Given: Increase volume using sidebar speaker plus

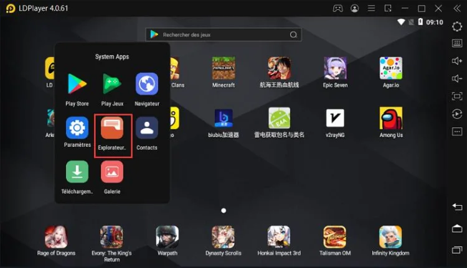Looking at the screenshot, I should tap(457, 61).
